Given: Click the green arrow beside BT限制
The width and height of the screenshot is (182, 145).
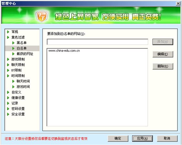Looking at the screenshot, I should click(8, 70).
